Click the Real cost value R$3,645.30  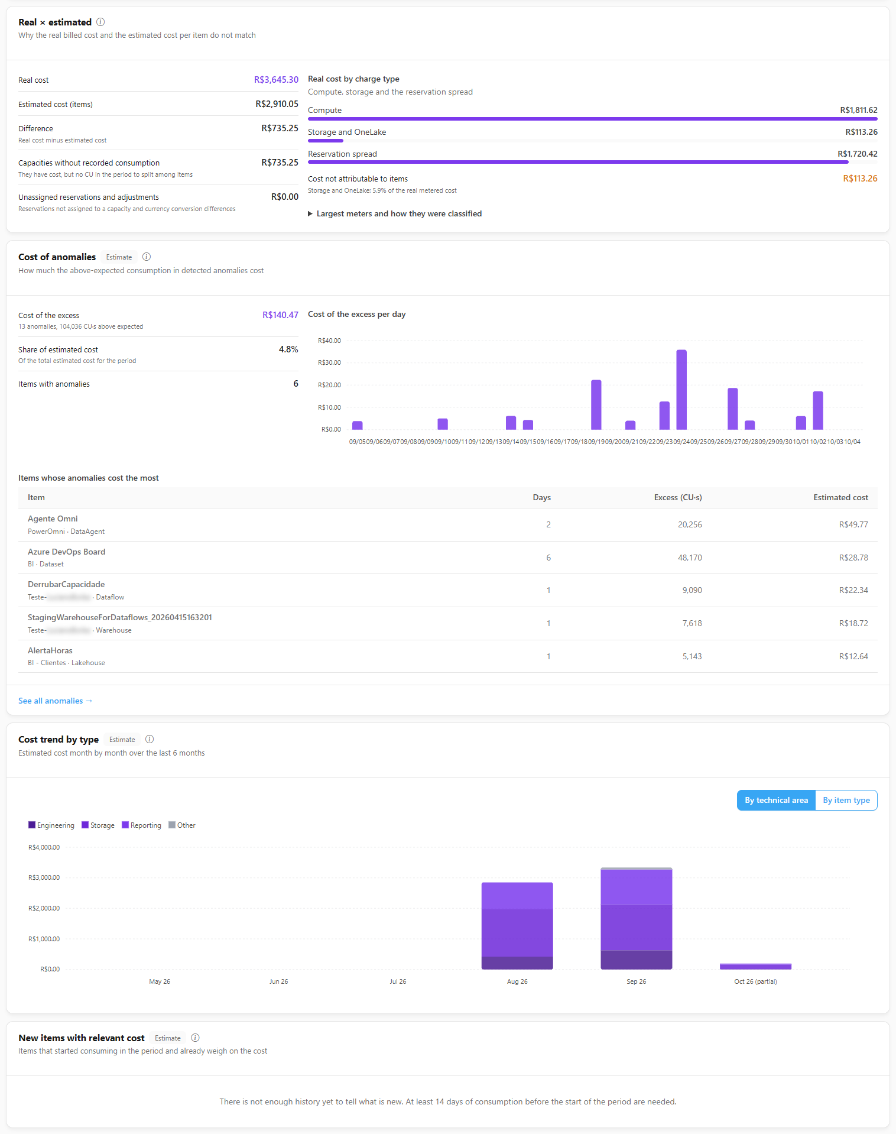click(276, 80)
